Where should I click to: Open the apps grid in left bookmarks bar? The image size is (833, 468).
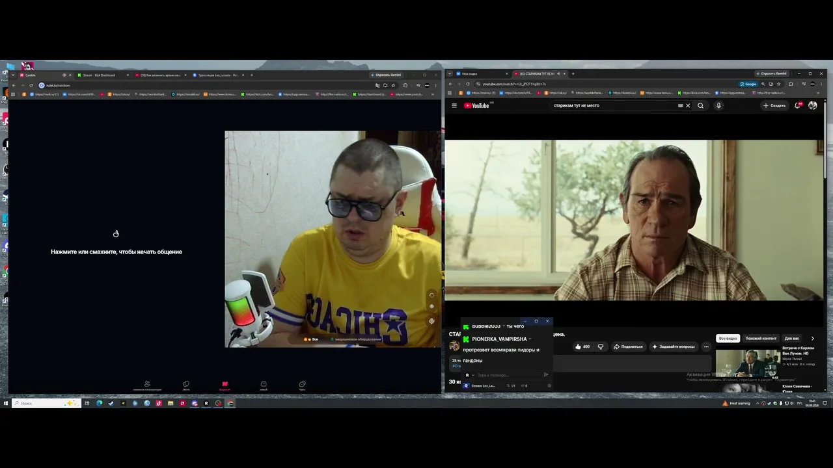coord(12,94)
